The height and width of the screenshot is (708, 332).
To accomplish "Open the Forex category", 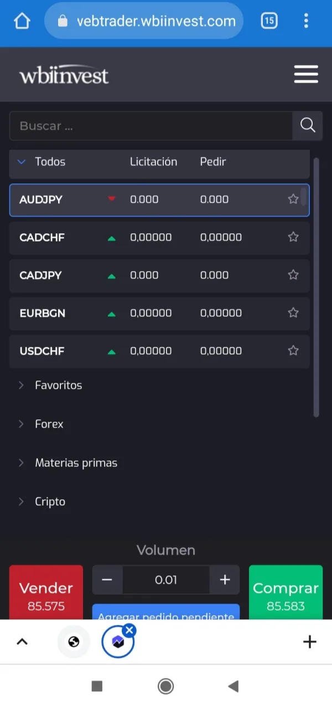I will pyautogui.click(x=49, y=424).
